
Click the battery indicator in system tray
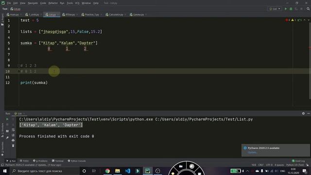click(x=236, y=171)
